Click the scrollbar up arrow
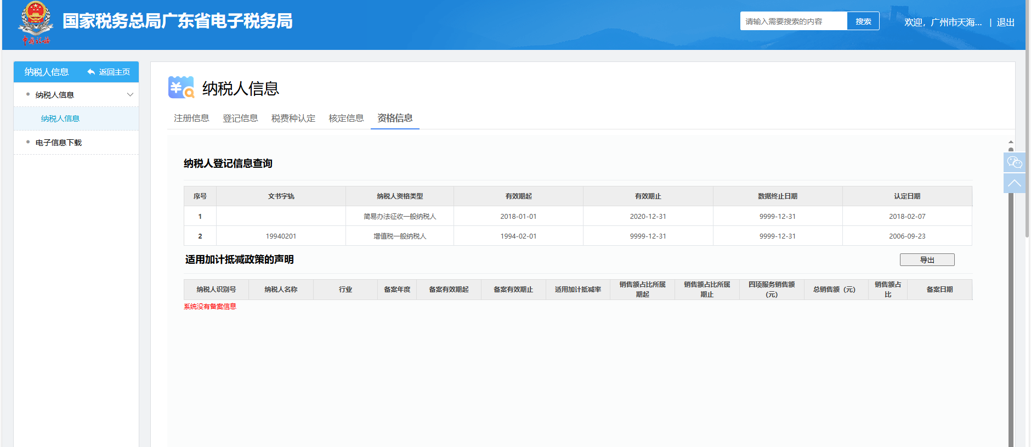Viewport: 1031px width, 447px height. 1011,142
